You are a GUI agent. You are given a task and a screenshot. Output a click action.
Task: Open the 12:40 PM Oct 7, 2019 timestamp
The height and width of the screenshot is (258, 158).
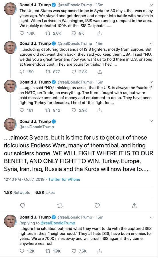coord(24,179)
